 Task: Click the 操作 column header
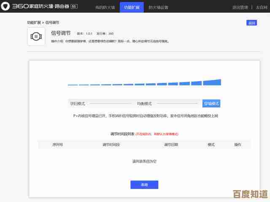click(x=238, y=145)
